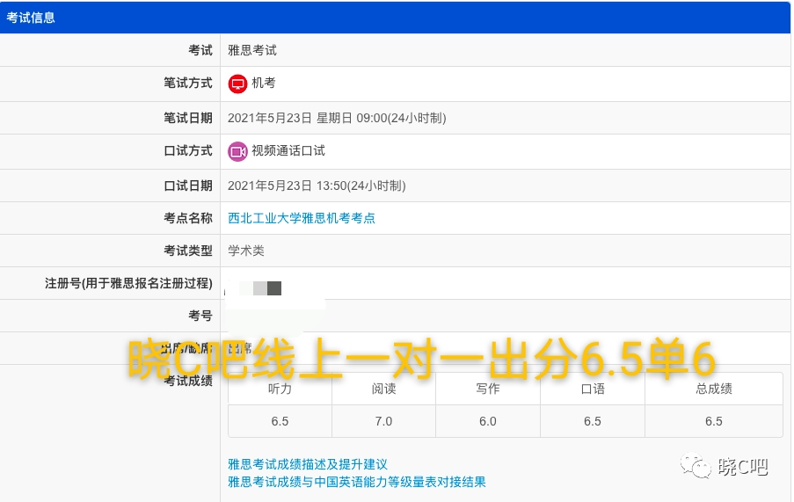Click the 口试日期 label
The image size is (794, 502).
pos(188,186)
